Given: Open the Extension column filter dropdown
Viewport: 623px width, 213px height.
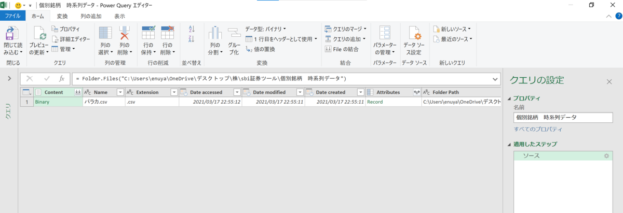Looking at the screenshot, I should click(174, 92).
